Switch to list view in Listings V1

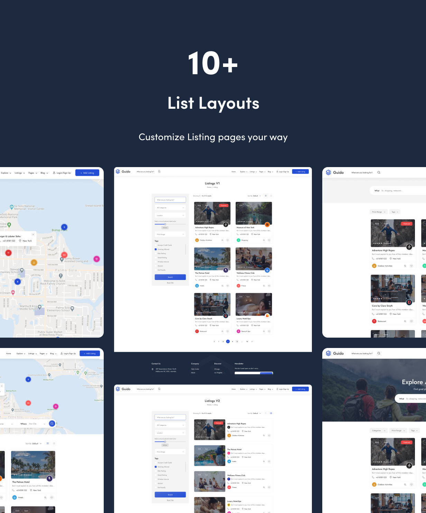click(271, 196)
